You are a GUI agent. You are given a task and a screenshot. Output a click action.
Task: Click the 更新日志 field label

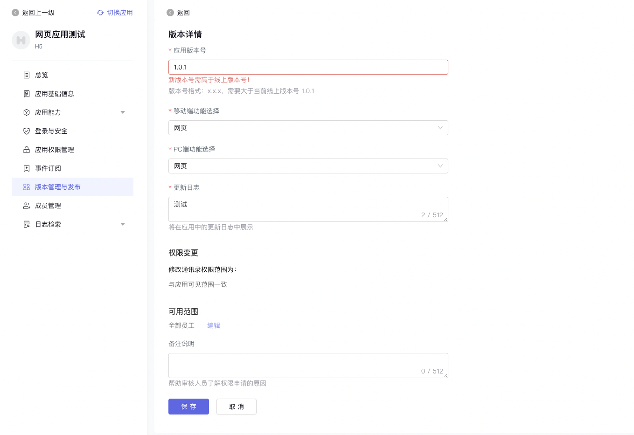pos(187,187)
